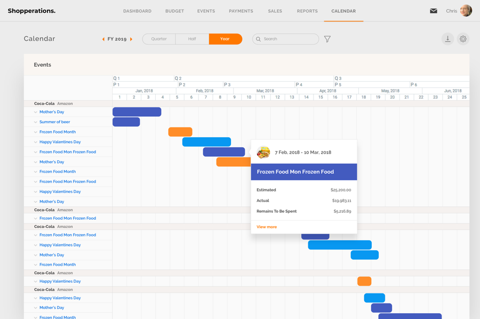
Task: Click the orange bar in second Mother's Day row
Action: 234,162
